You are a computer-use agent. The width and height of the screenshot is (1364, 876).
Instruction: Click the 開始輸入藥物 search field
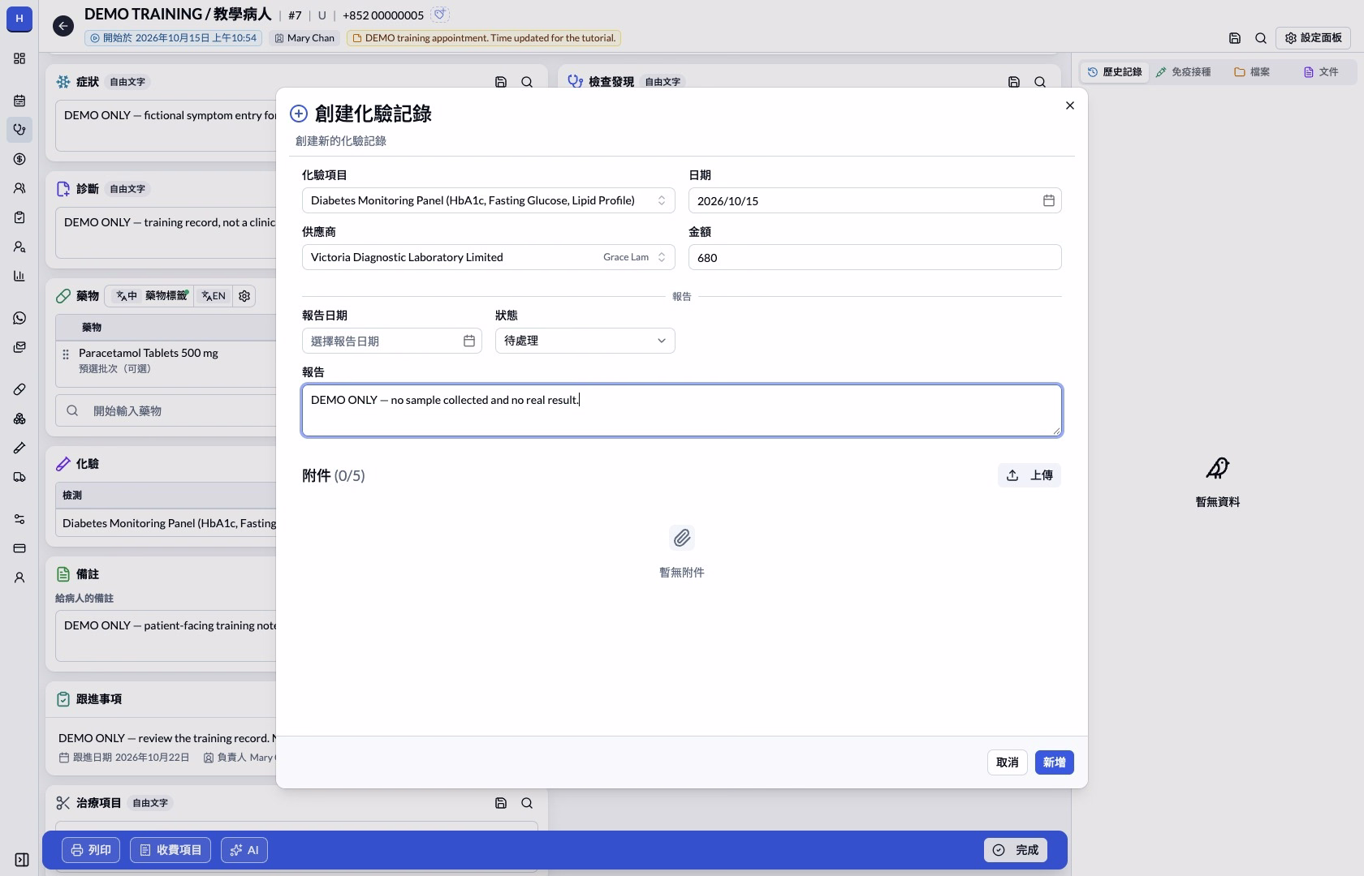click(x=166, y=410)
